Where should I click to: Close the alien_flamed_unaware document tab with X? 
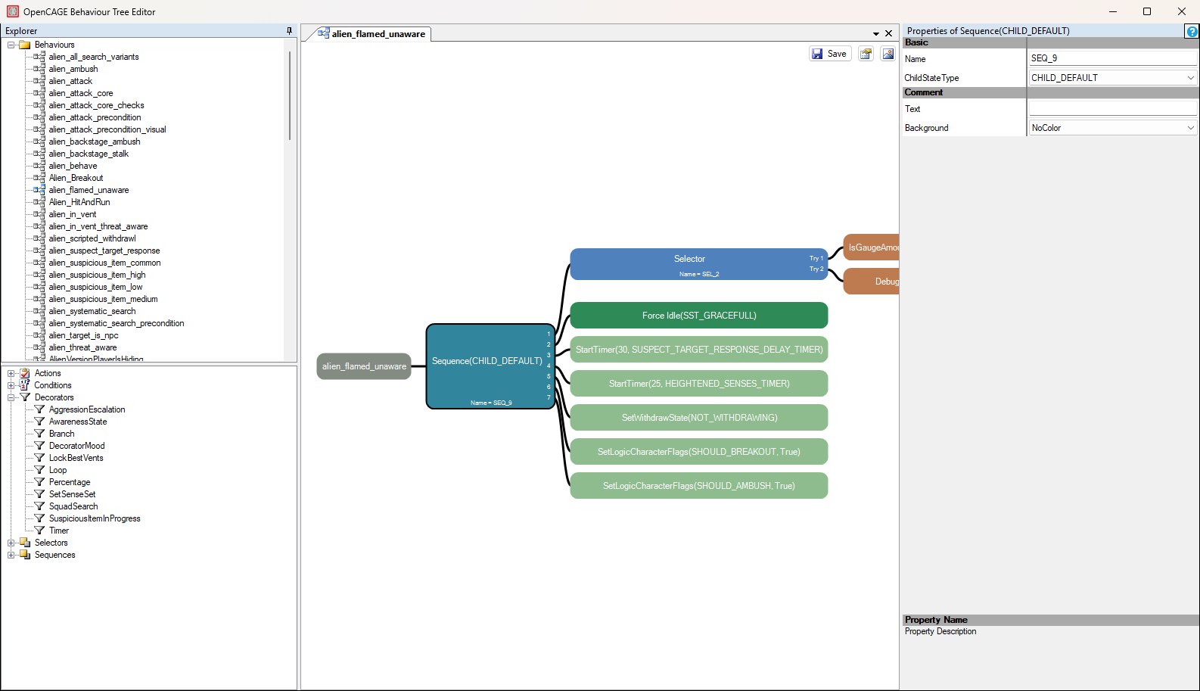(888, 33)
